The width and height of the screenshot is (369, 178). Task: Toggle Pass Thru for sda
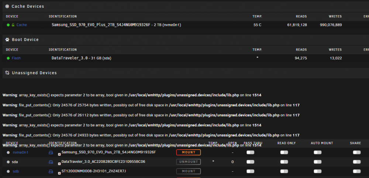click(251, 162)
